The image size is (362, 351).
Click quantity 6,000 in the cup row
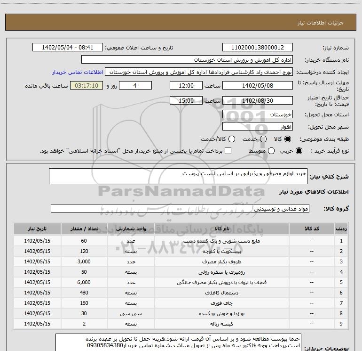[x=84, y=282]
